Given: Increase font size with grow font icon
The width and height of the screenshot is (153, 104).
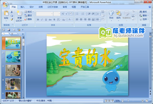Looking at the screenshot, I should 63,14.
